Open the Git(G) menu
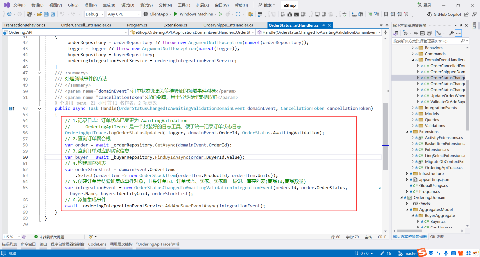Screen dimensions: 480x257 [73, 5]
